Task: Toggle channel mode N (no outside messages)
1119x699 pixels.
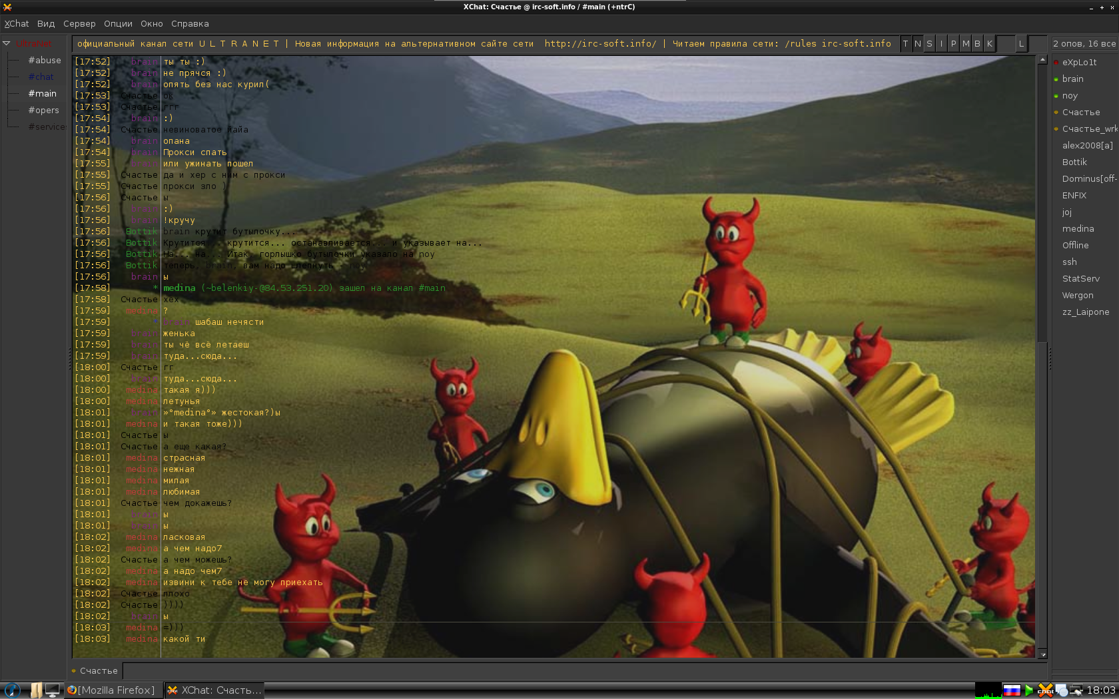Action: 917,44
